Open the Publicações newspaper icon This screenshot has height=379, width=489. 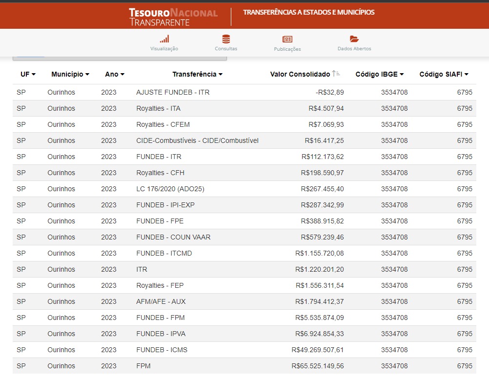[x=287, y=40]
